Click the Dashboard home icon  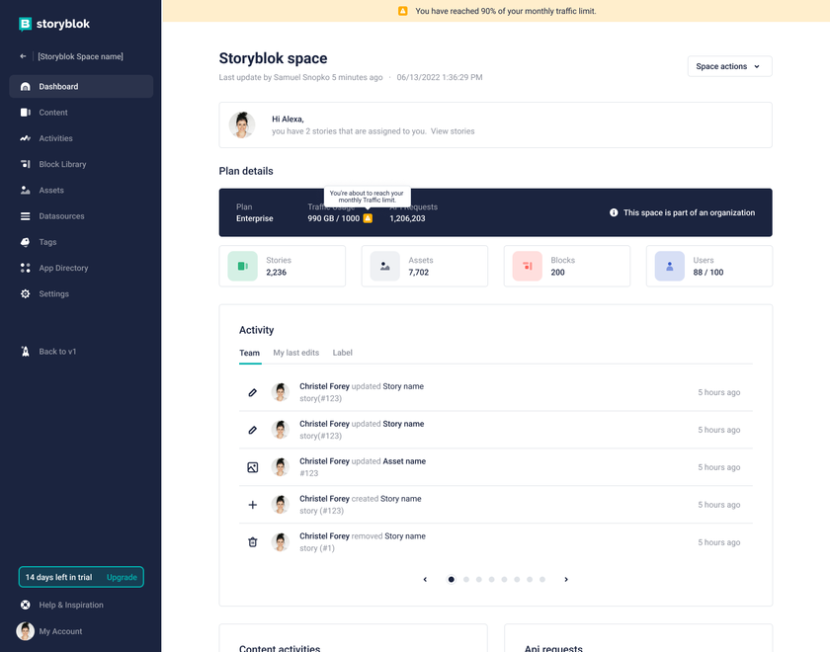pyautogui.click(x=25, y=86)
